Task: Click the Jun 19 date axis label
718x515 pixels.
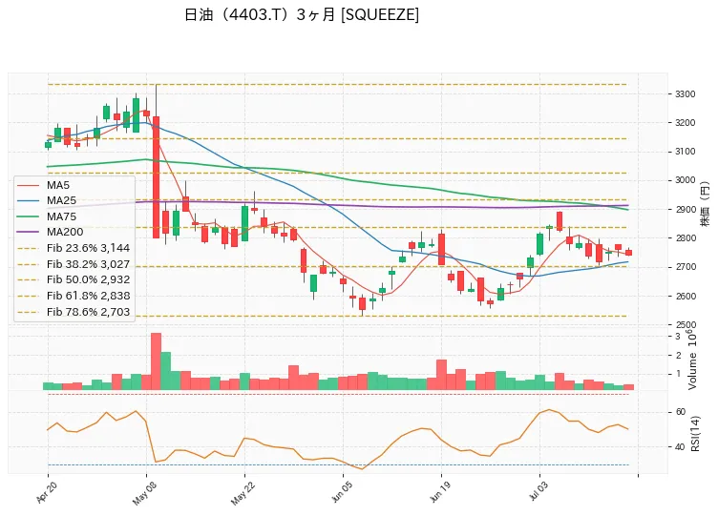Action: [437, 493]
